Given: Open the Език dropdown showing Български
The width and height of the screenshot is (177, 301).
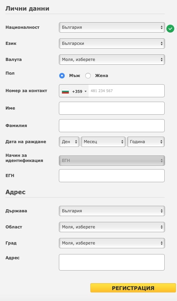Looking at the screenshot, I should tap(112, 43).
